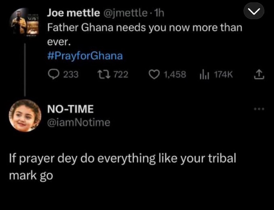Click the NO-TIME display name
This screenshot has height=210, width=274.
pos(70,109)
